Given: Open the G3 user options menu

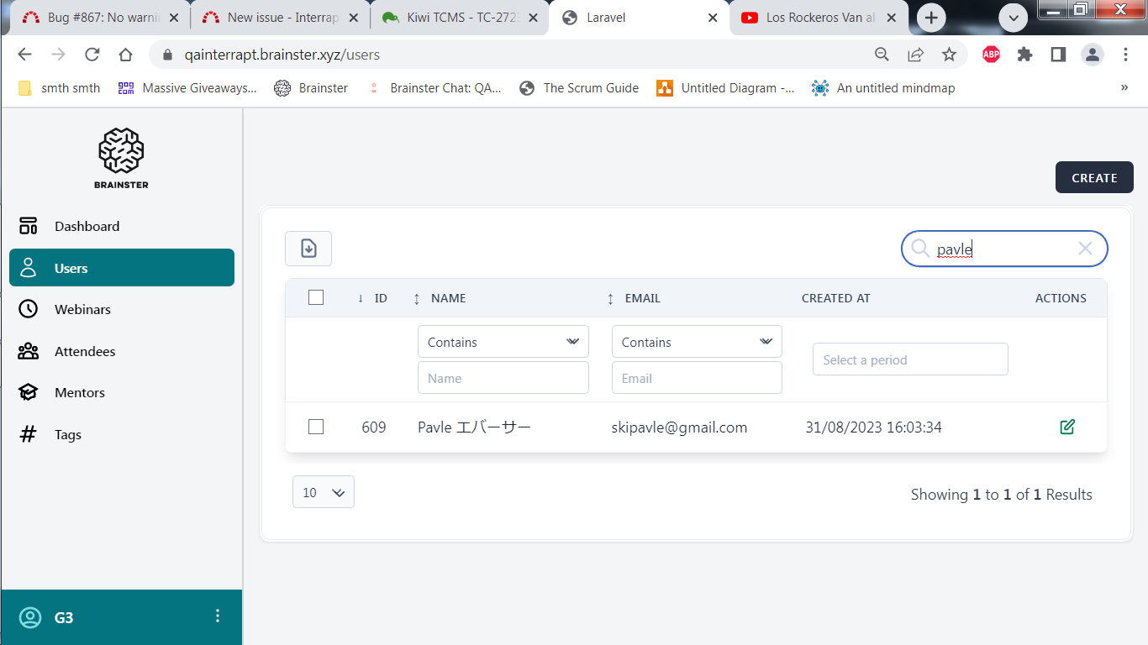Looking at the screenshot, I should tap(218, 616).
